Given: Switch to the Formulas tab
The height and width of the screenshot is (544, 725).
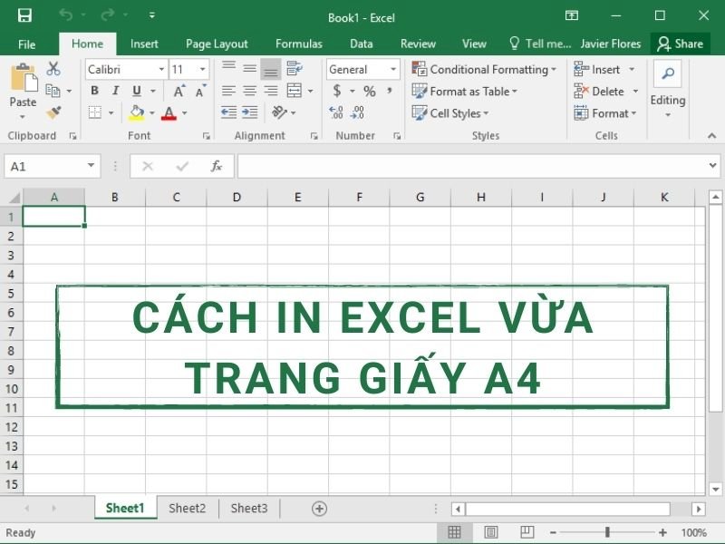Looking at the screenshot, I should point(299,44).
